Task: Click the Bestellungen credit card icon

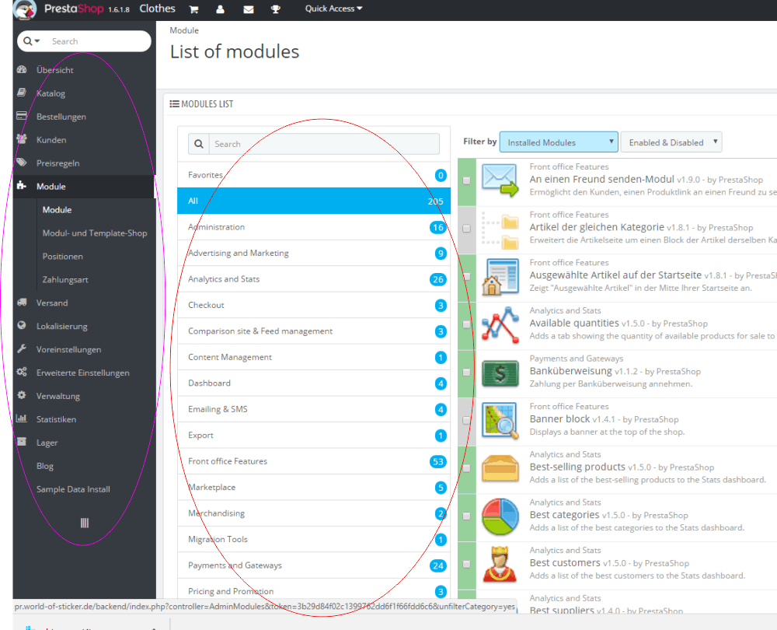Action: pyautogui.click(x=22, y=116)
